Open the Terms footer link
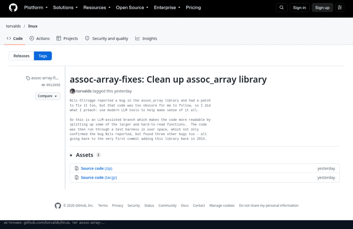The image size is (353, 229). (x=103, y=206)
